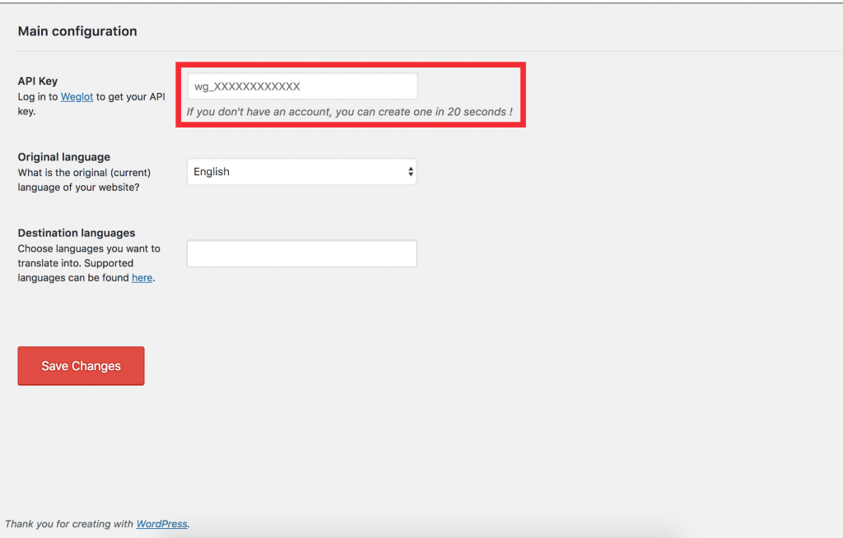This screenshot has height=538, width=843.
Task: Click "What is the original (current)" description
Action: click(x=84, y=173)
